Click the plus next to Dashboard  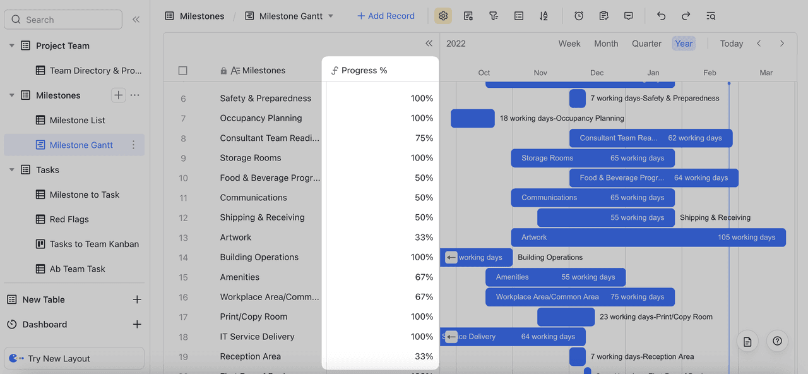tap(137, 324)
